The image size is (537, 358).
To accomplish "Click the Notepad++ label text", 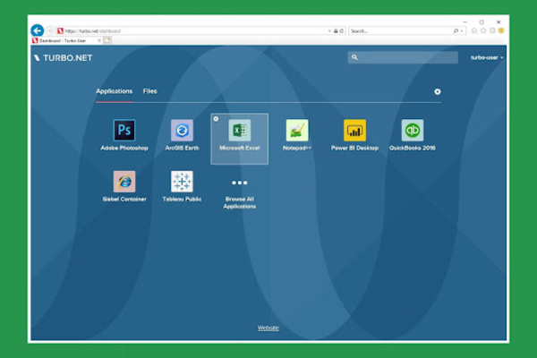I will [297, 148].
